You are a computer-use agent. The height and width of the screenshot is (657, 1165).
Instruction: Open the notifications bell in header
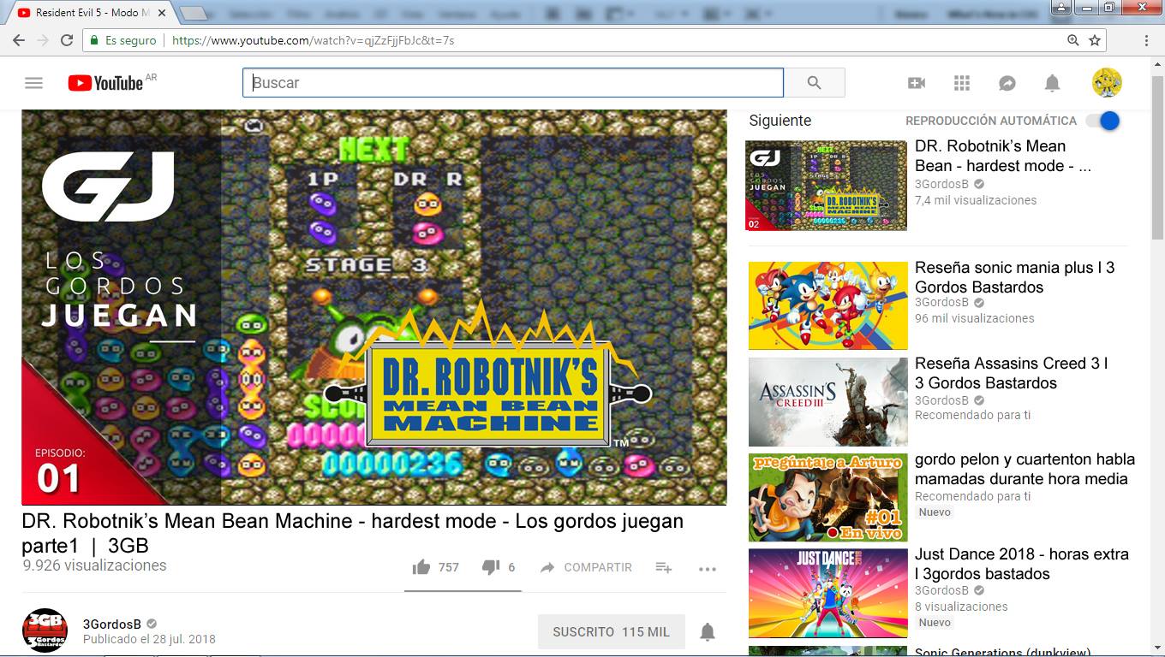click(1052, 83)
